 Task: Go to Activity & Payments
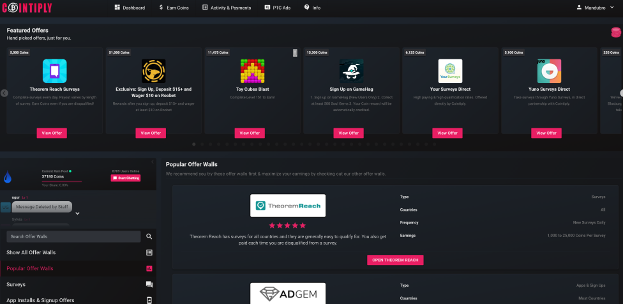(x=227, y=8)
